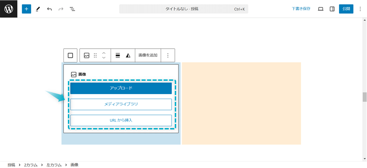Select the empty right column block
The width and height of the screenshot is (367, 168).
click(242, 103)
